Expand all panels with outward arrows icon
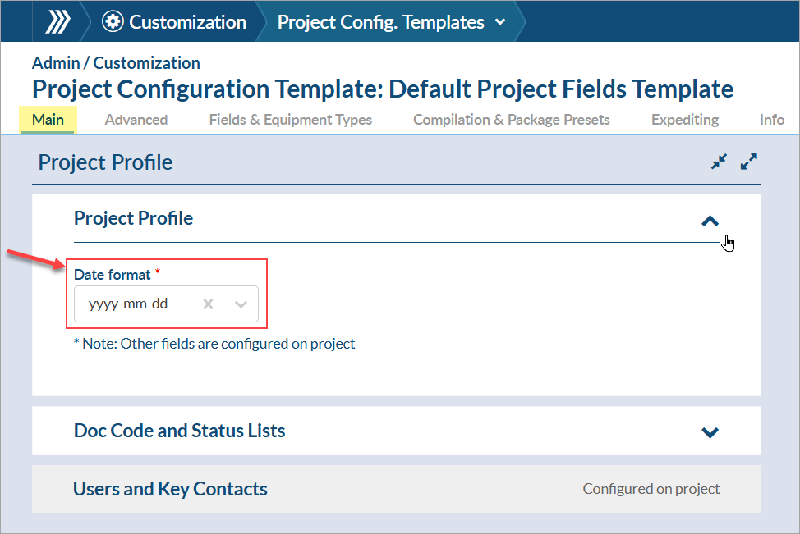Screen dimensions: 800x534 pos(748,162)
